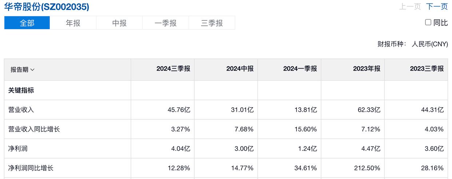This screenshot has height=179, width=452.
Task: Select the 2024三季报 column header
Action: [x=173, y=69]
